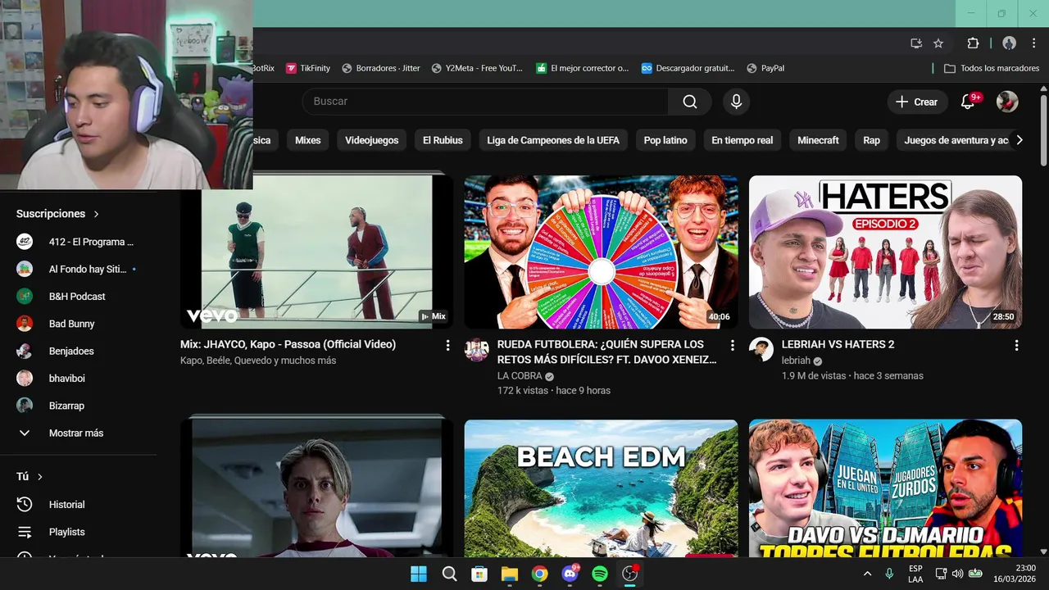Open the Windows Start button
This screenshot has width=1049, height=590.
pyautogui.click(x=419, y=574)
